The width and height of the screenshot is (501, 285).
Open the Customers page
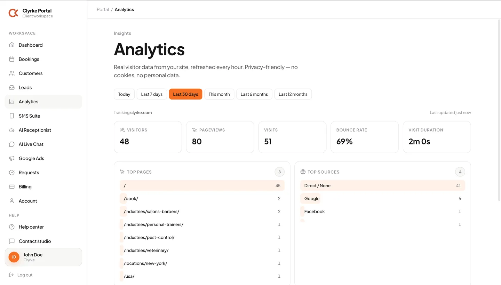[43, 73]
